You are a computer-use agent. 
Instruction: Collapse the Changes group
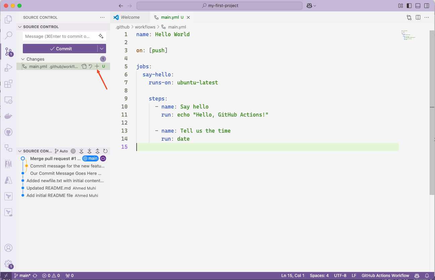coord(23,59)
